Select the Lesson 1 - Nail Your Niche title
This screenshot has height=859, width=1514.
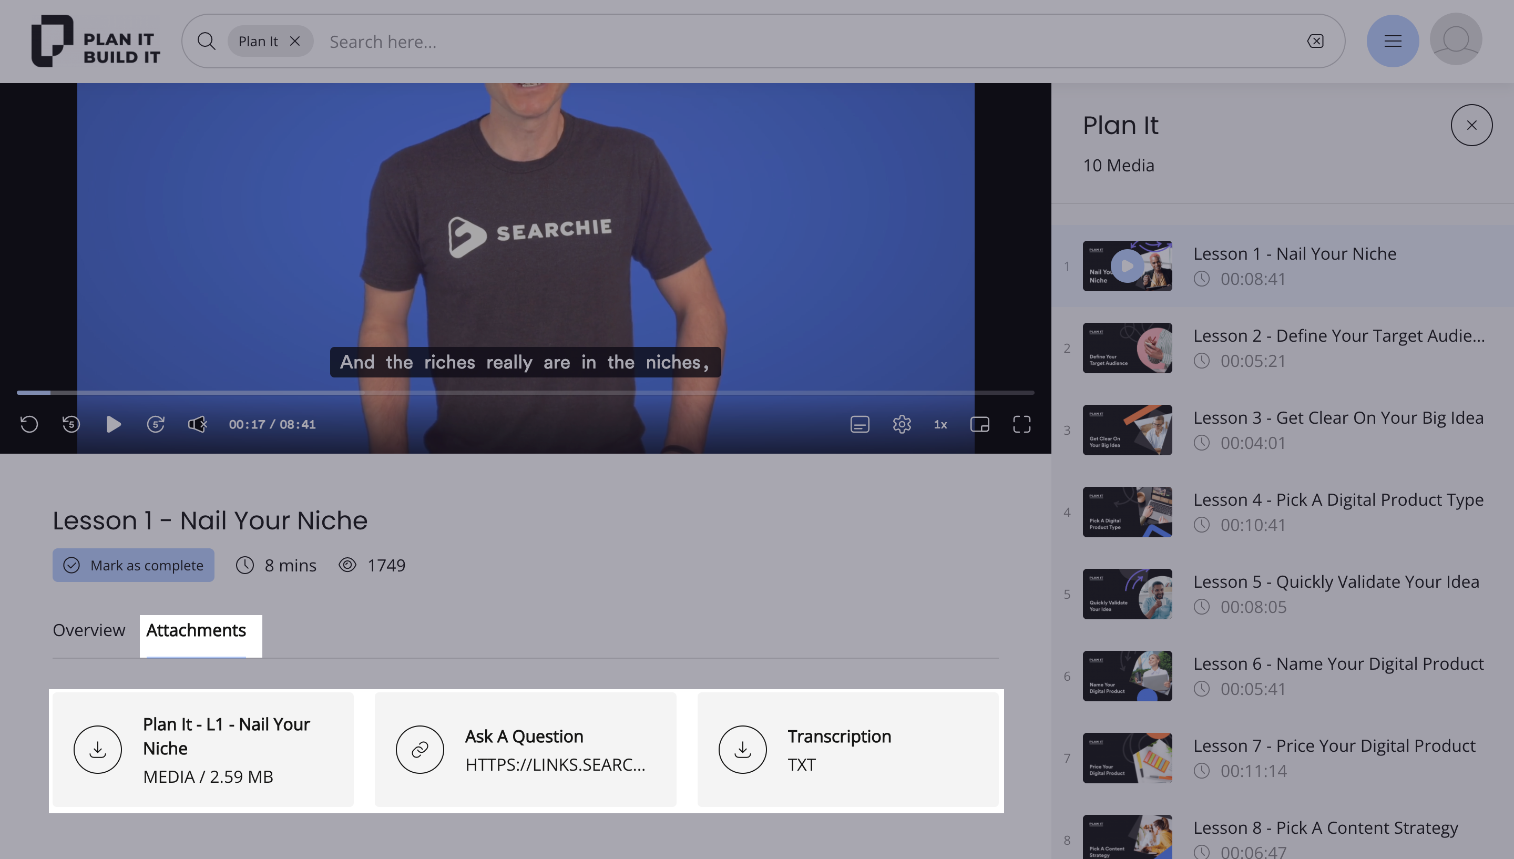[x=1295, y=254]
